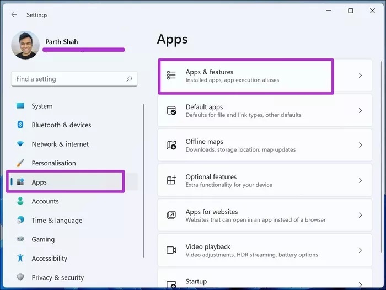The image size is (386, 290).
Task: Click the Accessibility person icon
Action: pyautogui.click(x=20, y=258)
